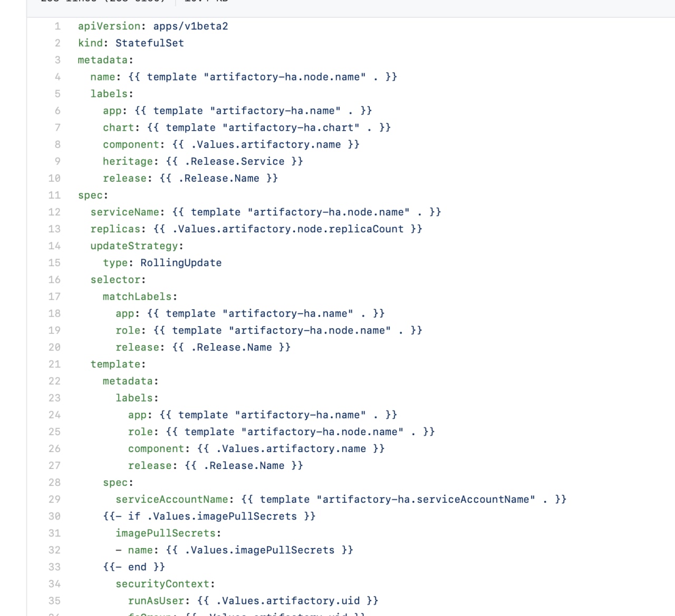
Task: Click the '{{- if .Values.imagePullSecrets }}' line
Action: pos(209,516)
